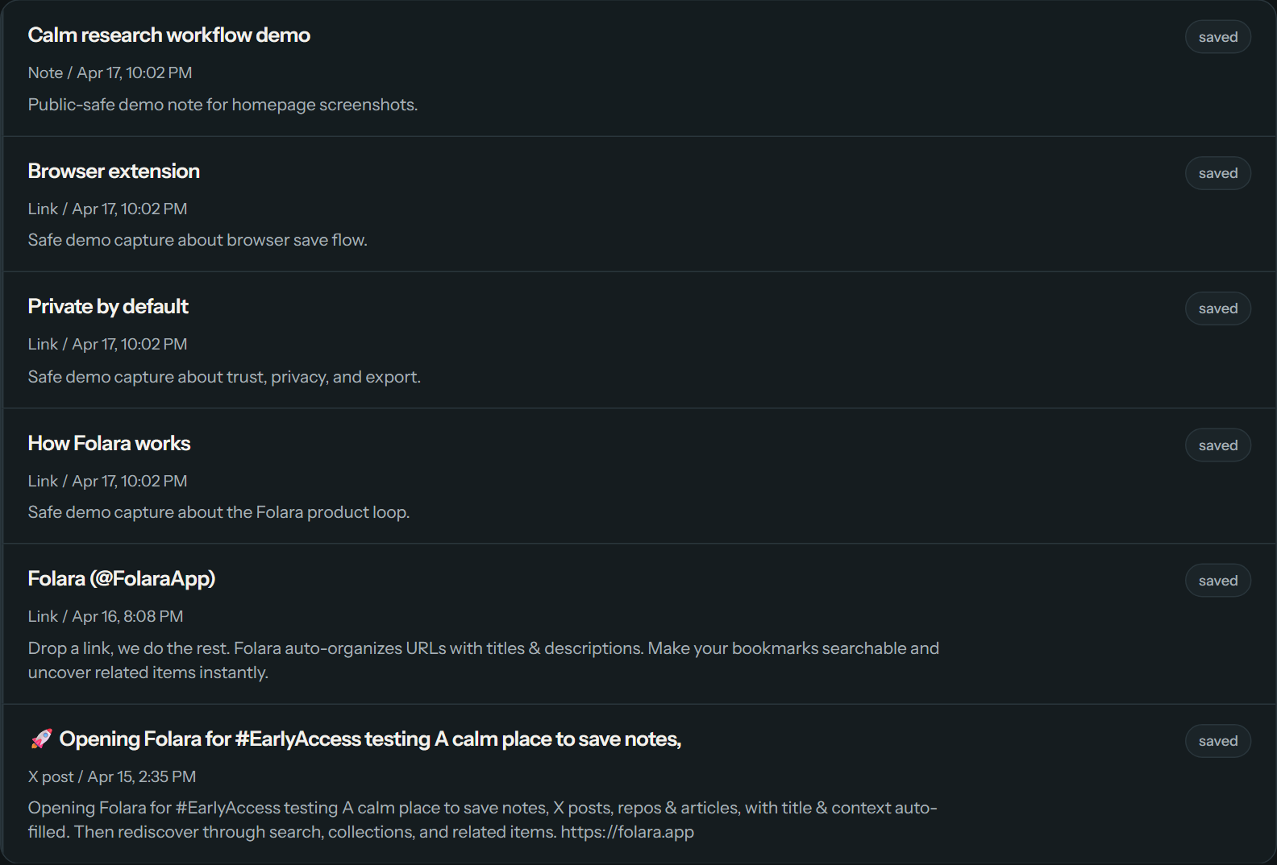
Task: Click the Note type label under Calm research demo
Action: click(45, 72)
